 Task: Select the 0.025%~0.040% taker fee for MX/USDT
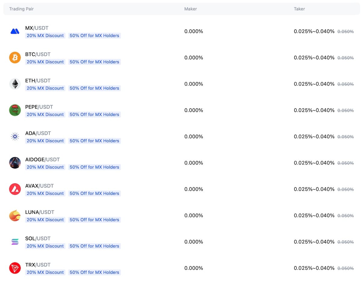[x=314, y=31]
